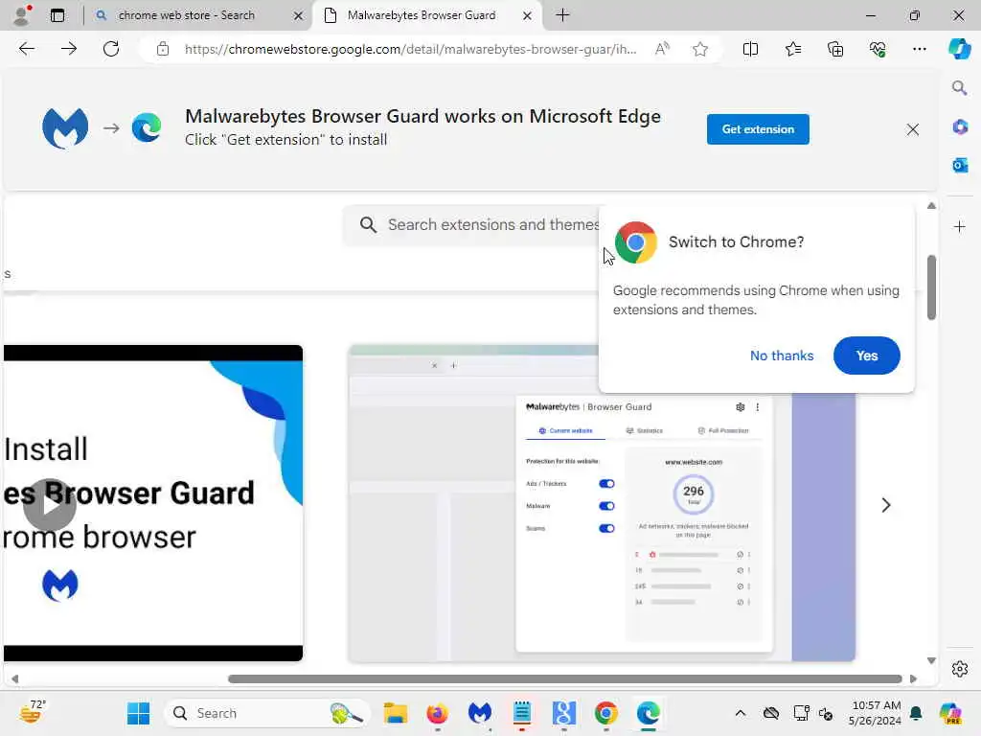Select Statistics tab in screenshot
The height and width of the screenshot is (736, 981).
pos(644,430)
